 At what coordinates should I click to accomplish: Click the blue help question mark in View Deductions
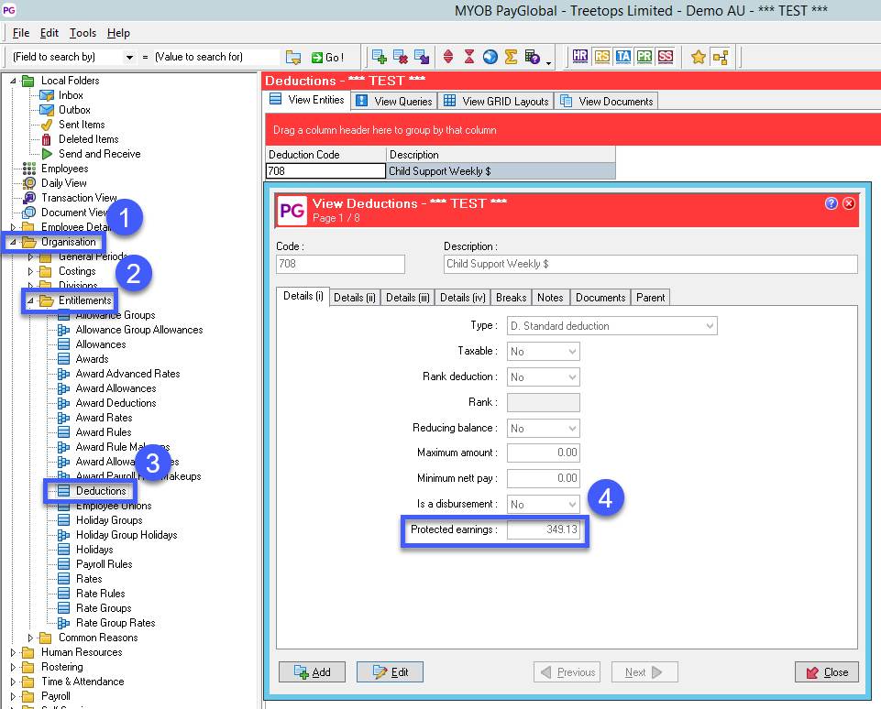pos(831,203)
